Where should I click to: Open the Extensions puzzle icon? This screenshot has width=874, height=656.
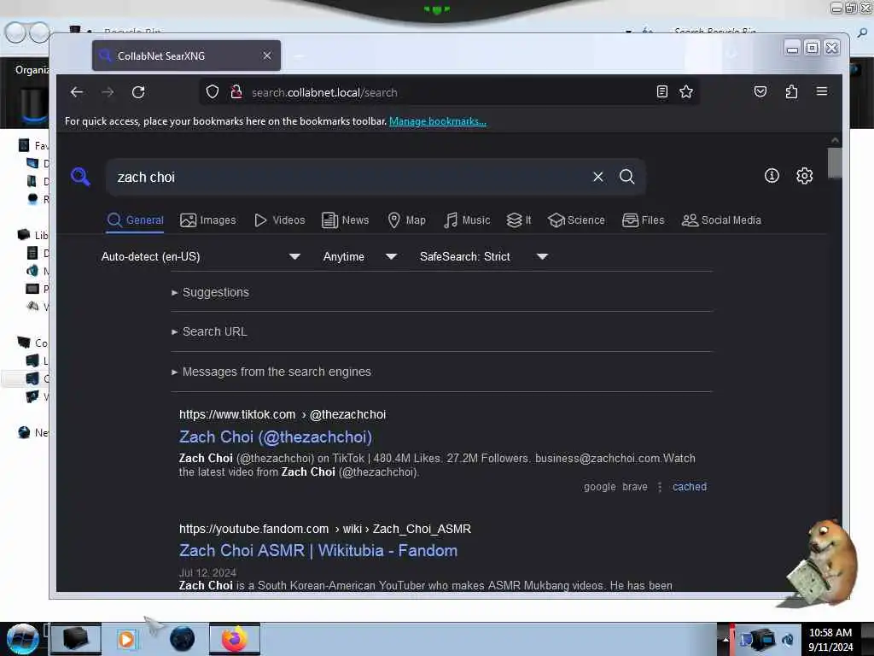click(791, 91)
